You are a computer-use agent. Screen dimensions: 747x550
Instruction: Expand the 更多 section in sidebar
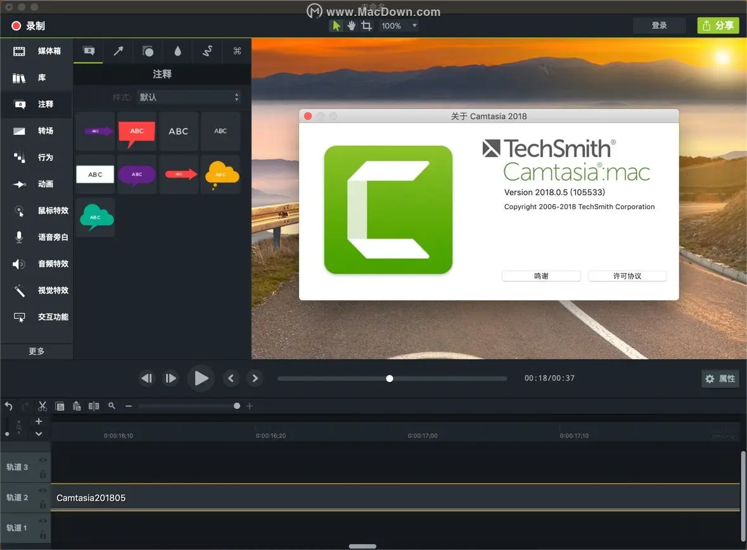pyautogui.click(x=37, y=351)
